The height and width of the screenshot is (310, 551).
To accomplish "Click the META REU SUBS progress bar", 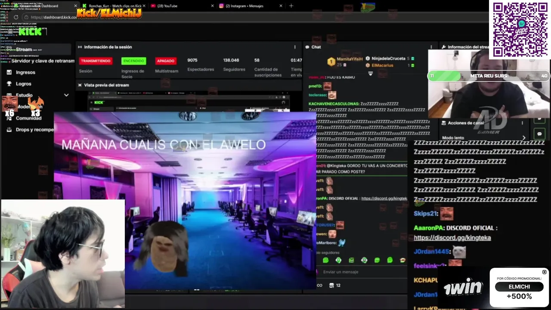I will (489, 76).
